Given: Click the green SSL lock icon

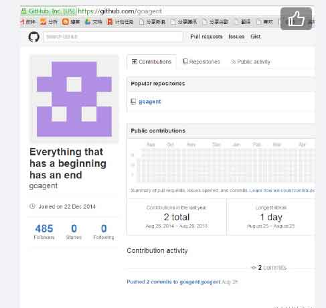Looking at the screenshot, I should click(x=24, y=11).
